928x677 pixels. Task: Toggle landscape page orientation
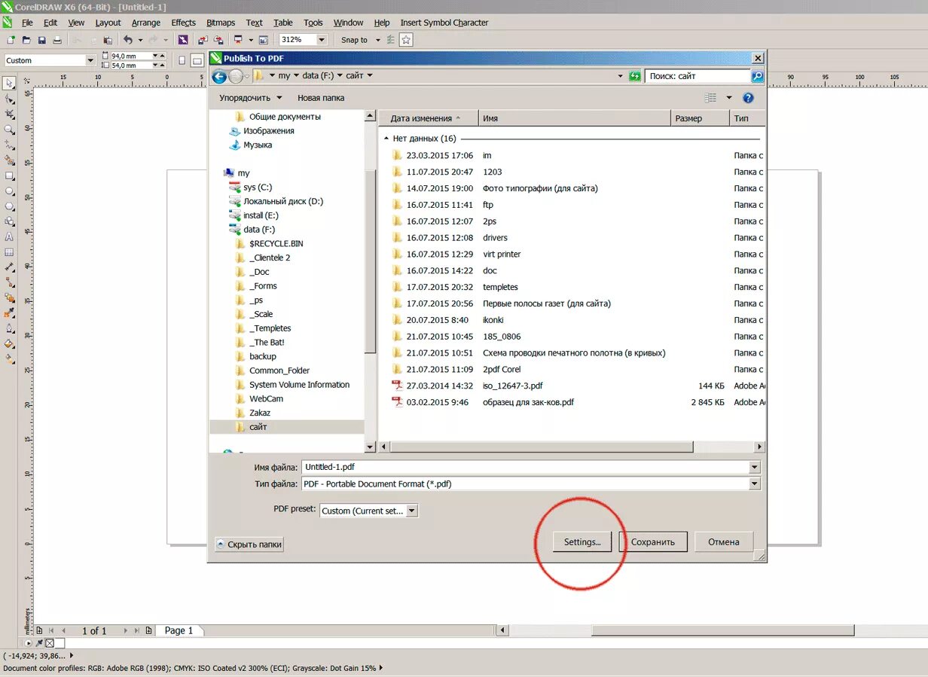click(197, 60)
